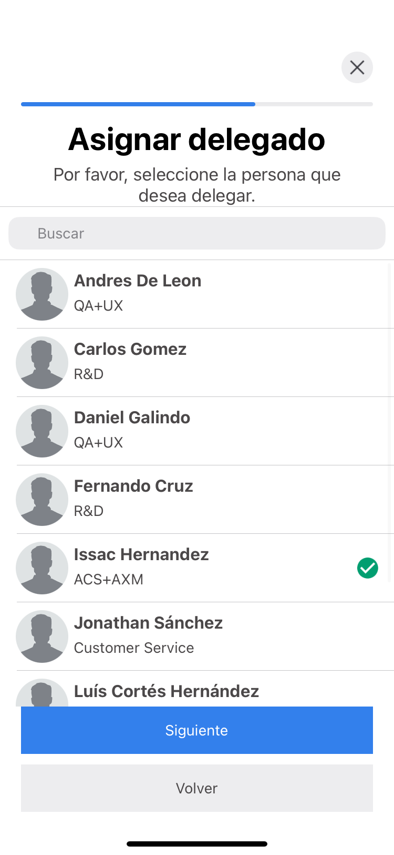This screenshot has width=394, height=855.
Task: Select the Jonathan Sánchez name entry
Action: tap(148, 623)
